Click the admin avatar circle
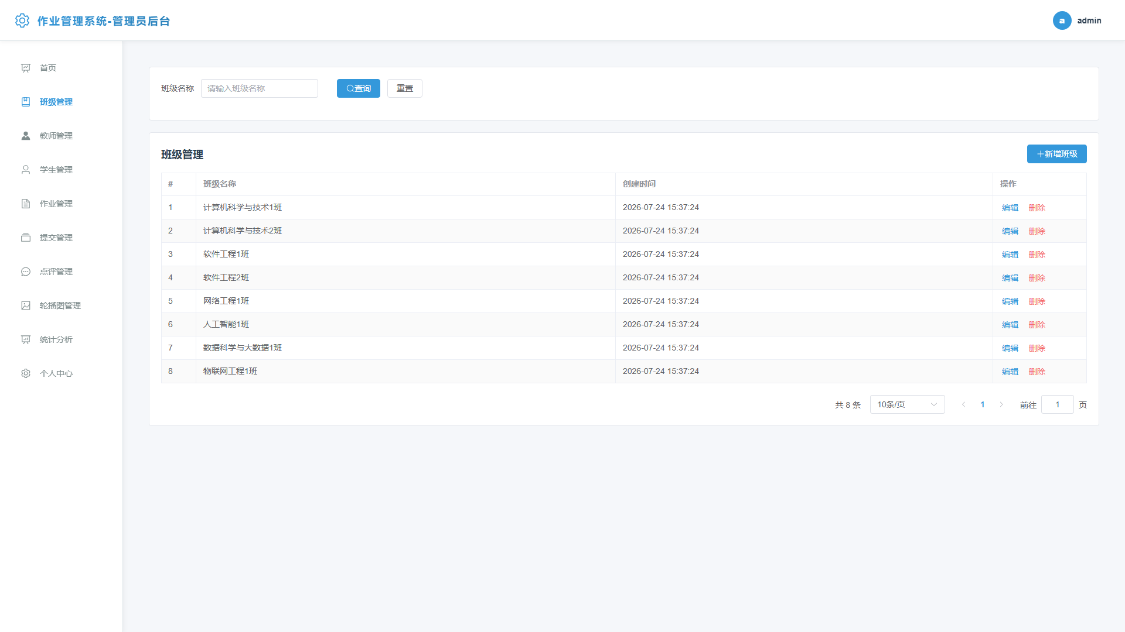Image resolution: width=1125 pixels, height=632 pixels. pos(1062,20)
